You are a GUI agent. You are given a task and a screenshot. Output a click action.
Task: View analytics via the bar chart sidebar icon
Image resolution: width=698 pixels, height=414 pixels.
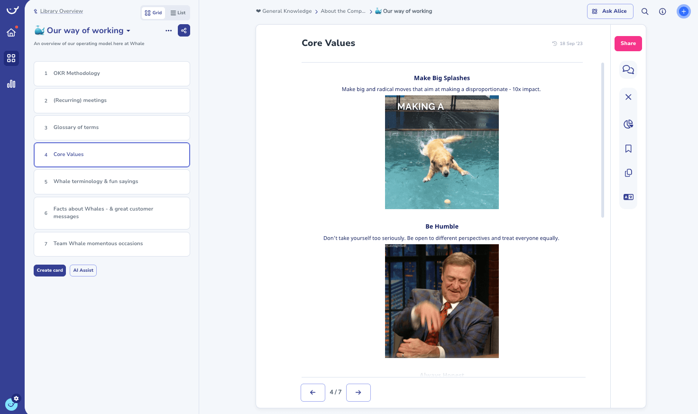11,83
